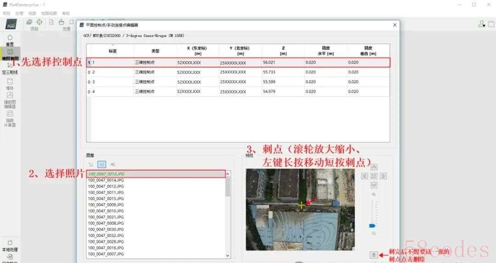Viewport: 496px width, 263px height.
Task: Select image 100_0047_0031.JPG in the list
Action: tap(156, 217)
